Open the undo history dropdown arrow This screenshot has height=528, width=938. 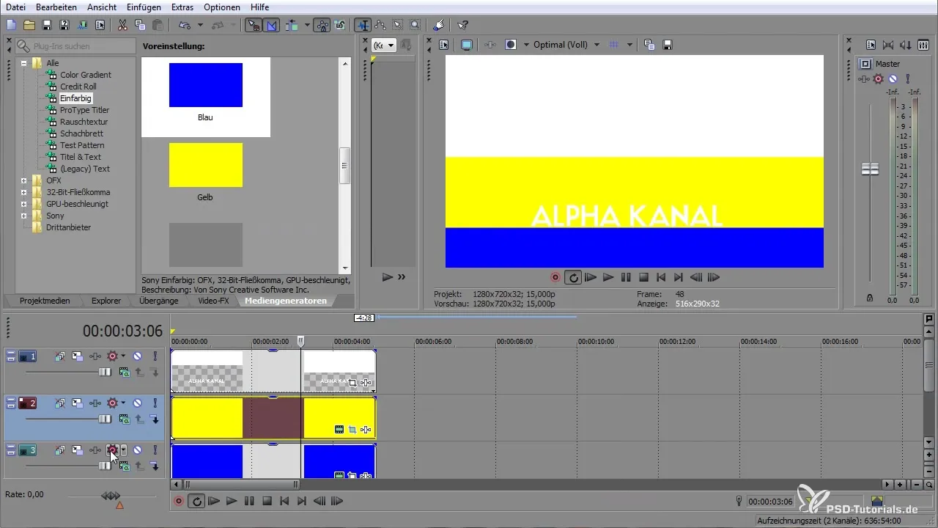[200, 25]
